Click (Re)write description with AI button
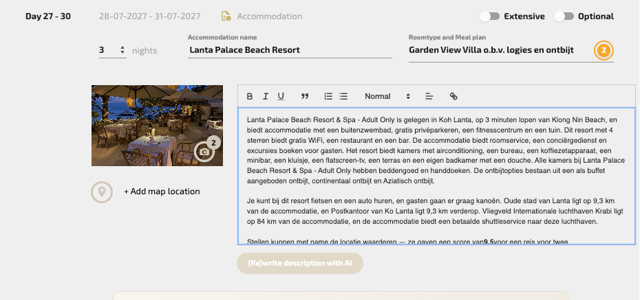Image resolution: width=640 pixels, height=300 pixels. pos(299,264)
